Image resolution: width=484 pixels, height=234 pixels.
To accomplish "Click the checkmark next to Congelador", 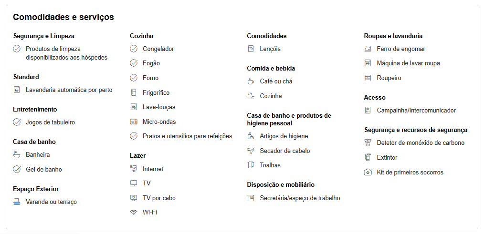I will tap(133, 49).
